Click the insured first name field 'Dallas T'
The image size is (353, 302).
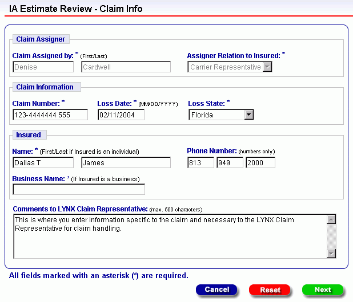[x=43, y=162]
